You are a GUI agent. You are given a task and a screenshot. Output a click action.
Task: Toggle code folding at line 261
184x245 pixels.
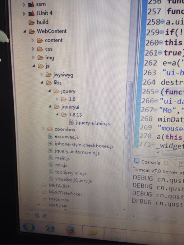coord(160,53)
